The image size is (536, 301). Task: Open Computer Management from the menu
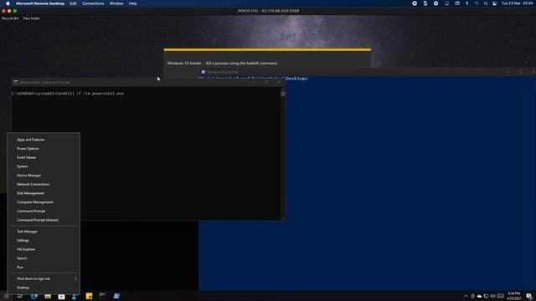(44, 202)
